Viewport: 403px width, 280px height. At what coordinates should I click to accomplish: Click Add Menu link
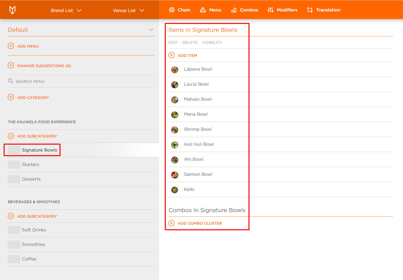(28, 46)
